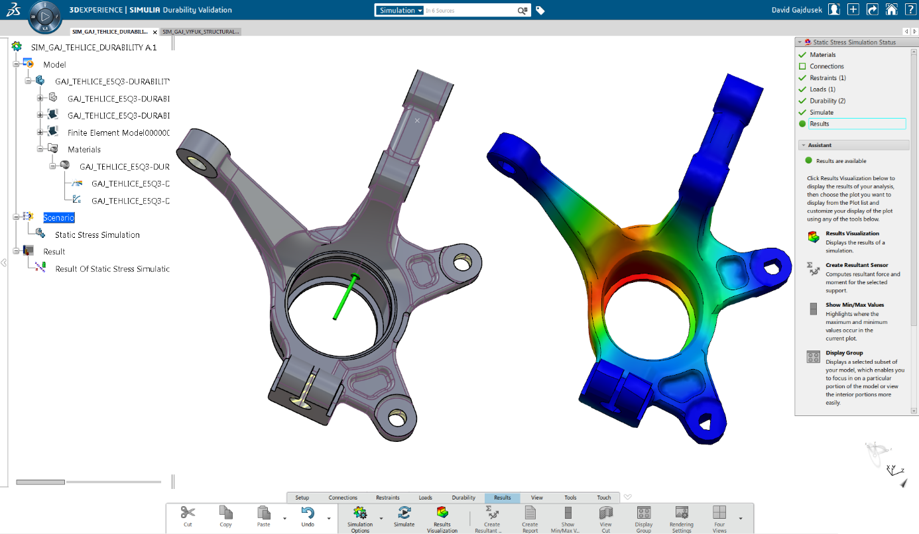
Task: Run the Simulate command
Action: pos(404,516)
